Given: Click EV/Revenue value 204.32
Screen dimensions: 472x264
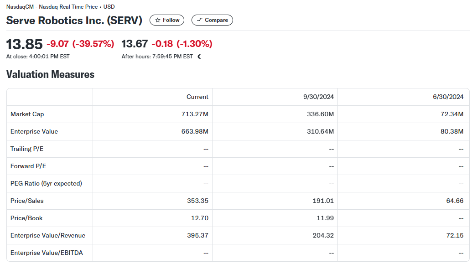Looking at the screenshot, I should (x=323, y=235).
